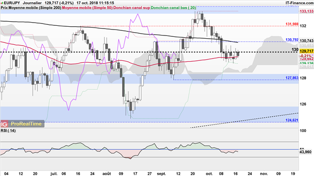Click the RSI value 43,960 tag
This screenshot has height=176, width=314.
[x=306, y=152]
